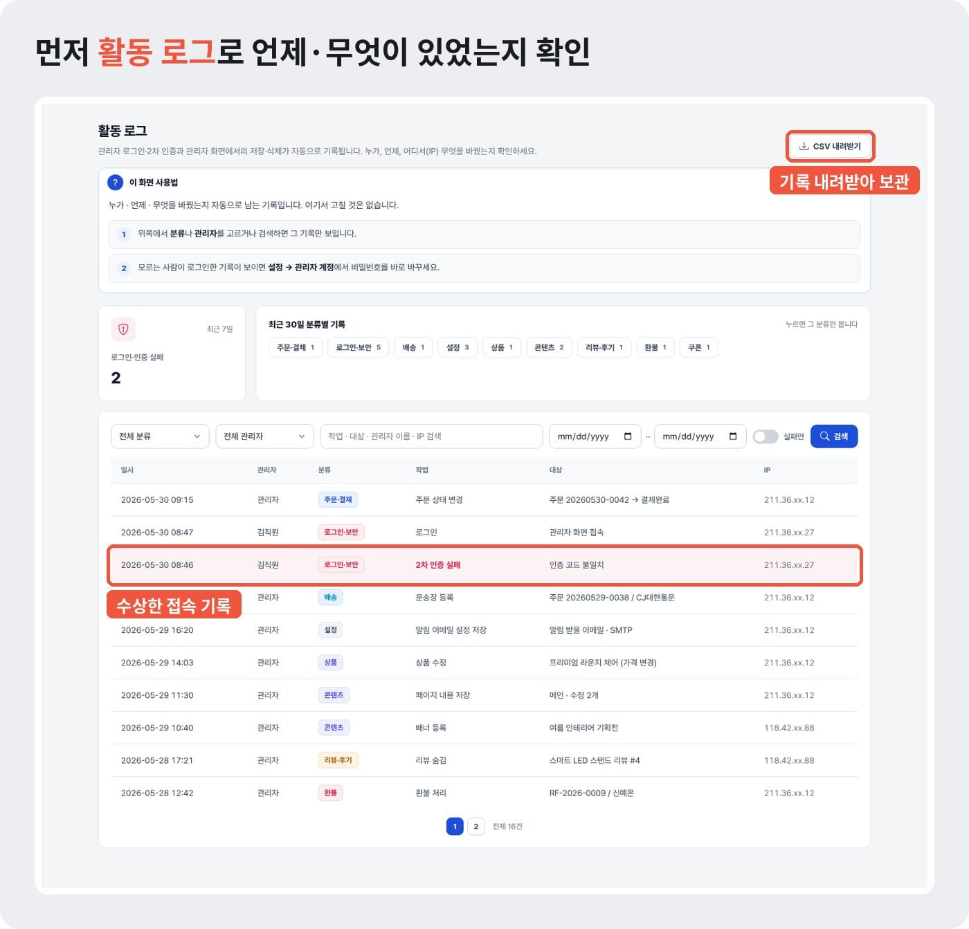Click the red shield icon in the 로그인·인증 실패 card
969x929 pixels.
coord(123,329)
